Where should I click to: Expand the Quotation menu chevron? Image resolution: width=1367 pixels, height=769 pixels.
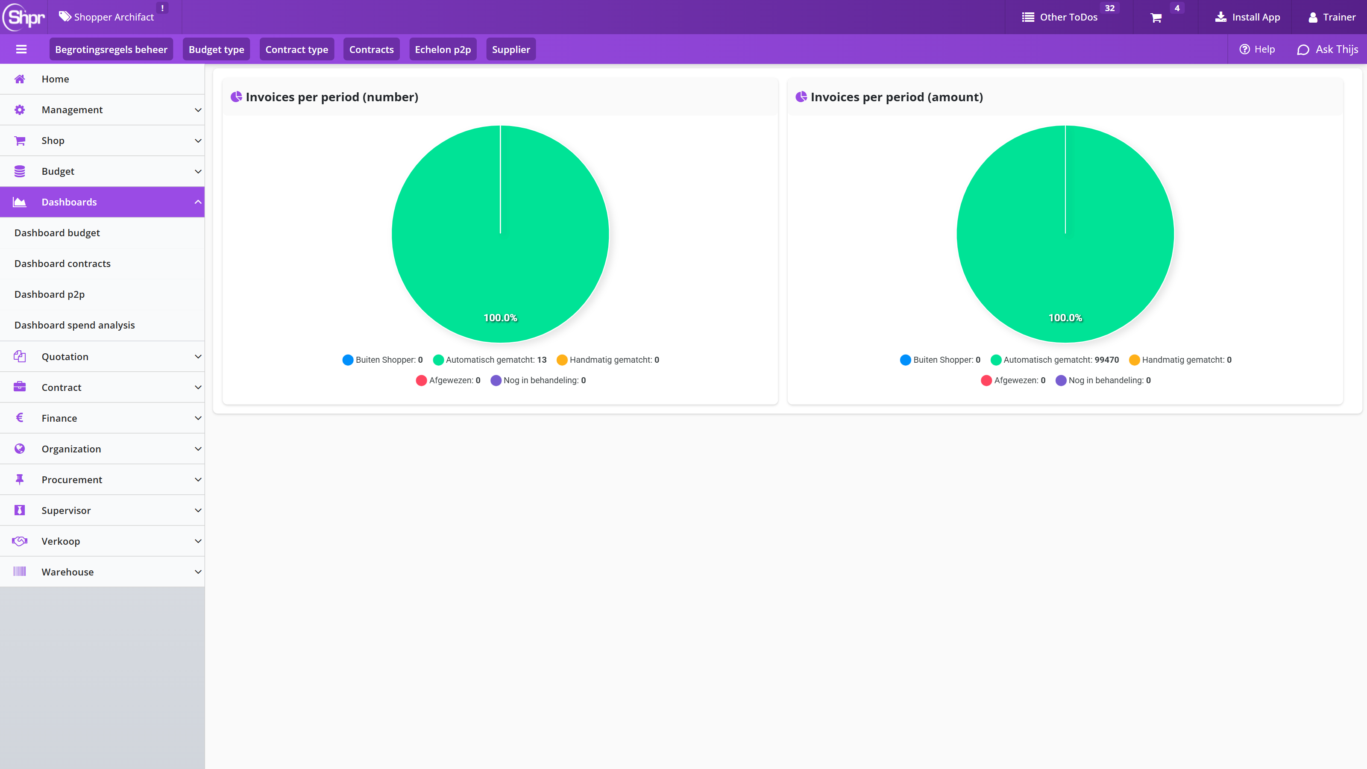tap(198, 357)
